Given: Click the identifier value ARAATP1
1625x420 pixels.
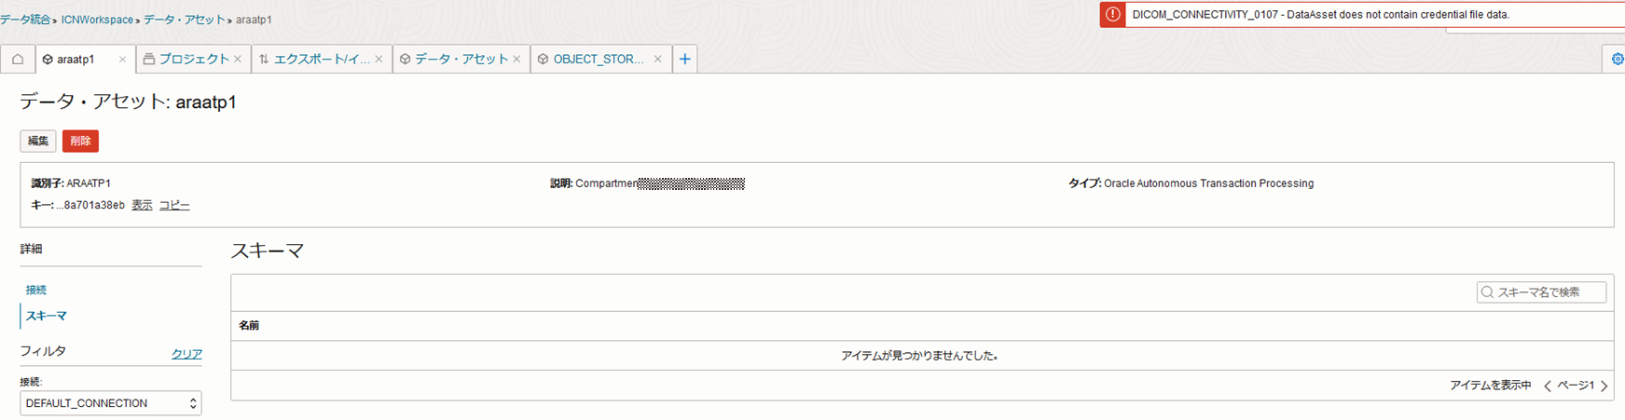Looking at the screenshot, I should coord(89,183).
